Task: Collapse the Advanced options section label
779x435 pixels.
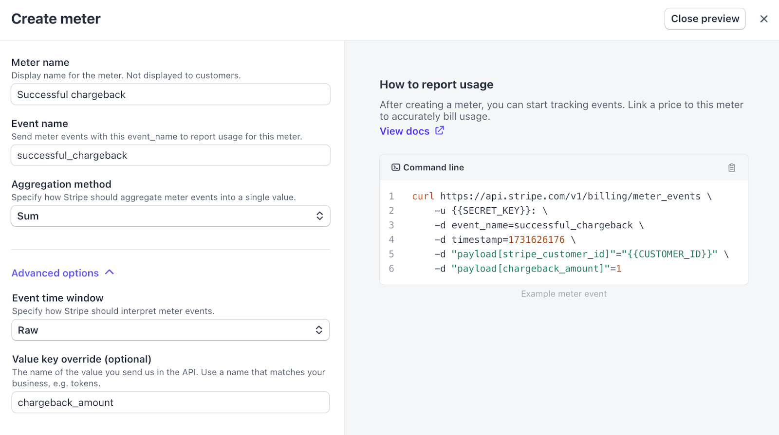Action: (x=55, y=273)
